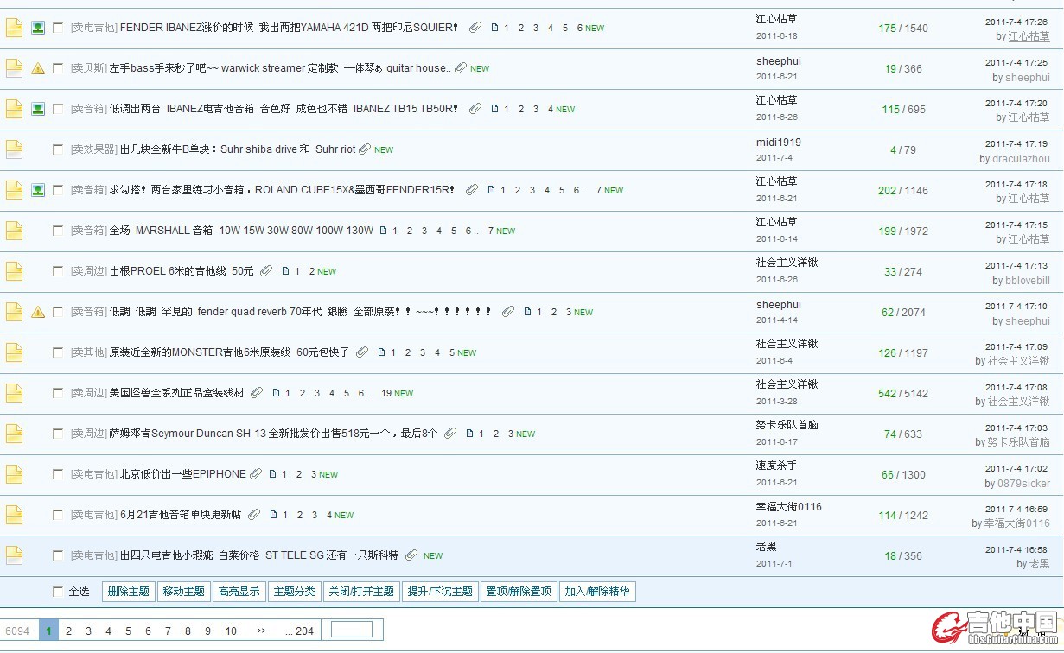Open last poster 0879sicker profile

coord(1024,484)
